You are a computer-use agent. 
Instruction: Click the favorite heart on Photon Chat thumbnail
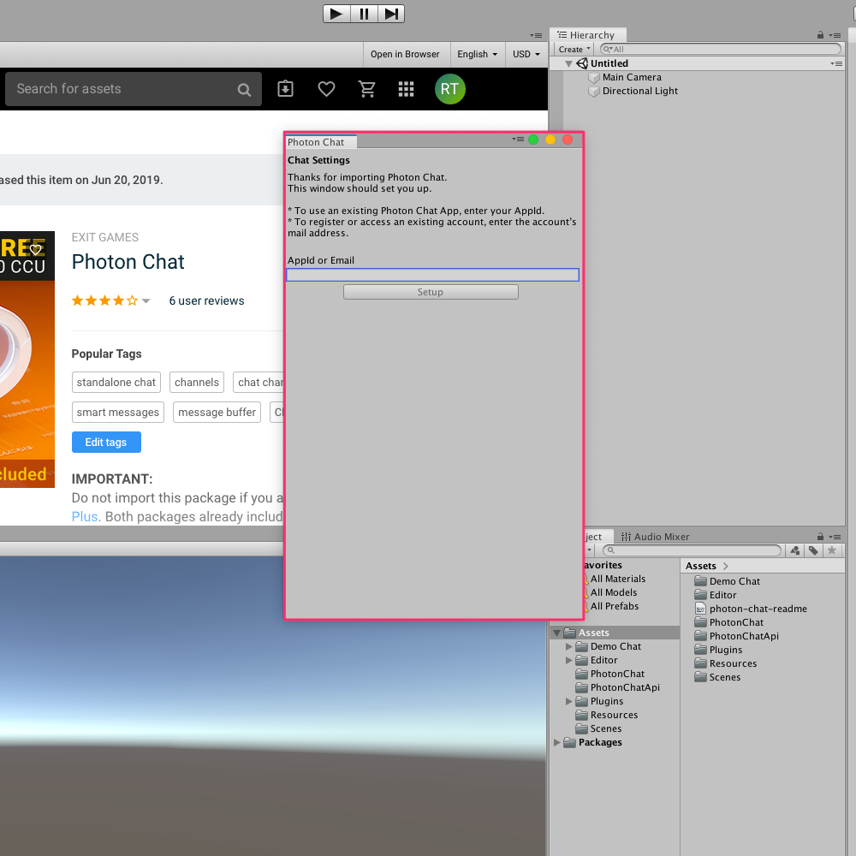pos(36,250)
